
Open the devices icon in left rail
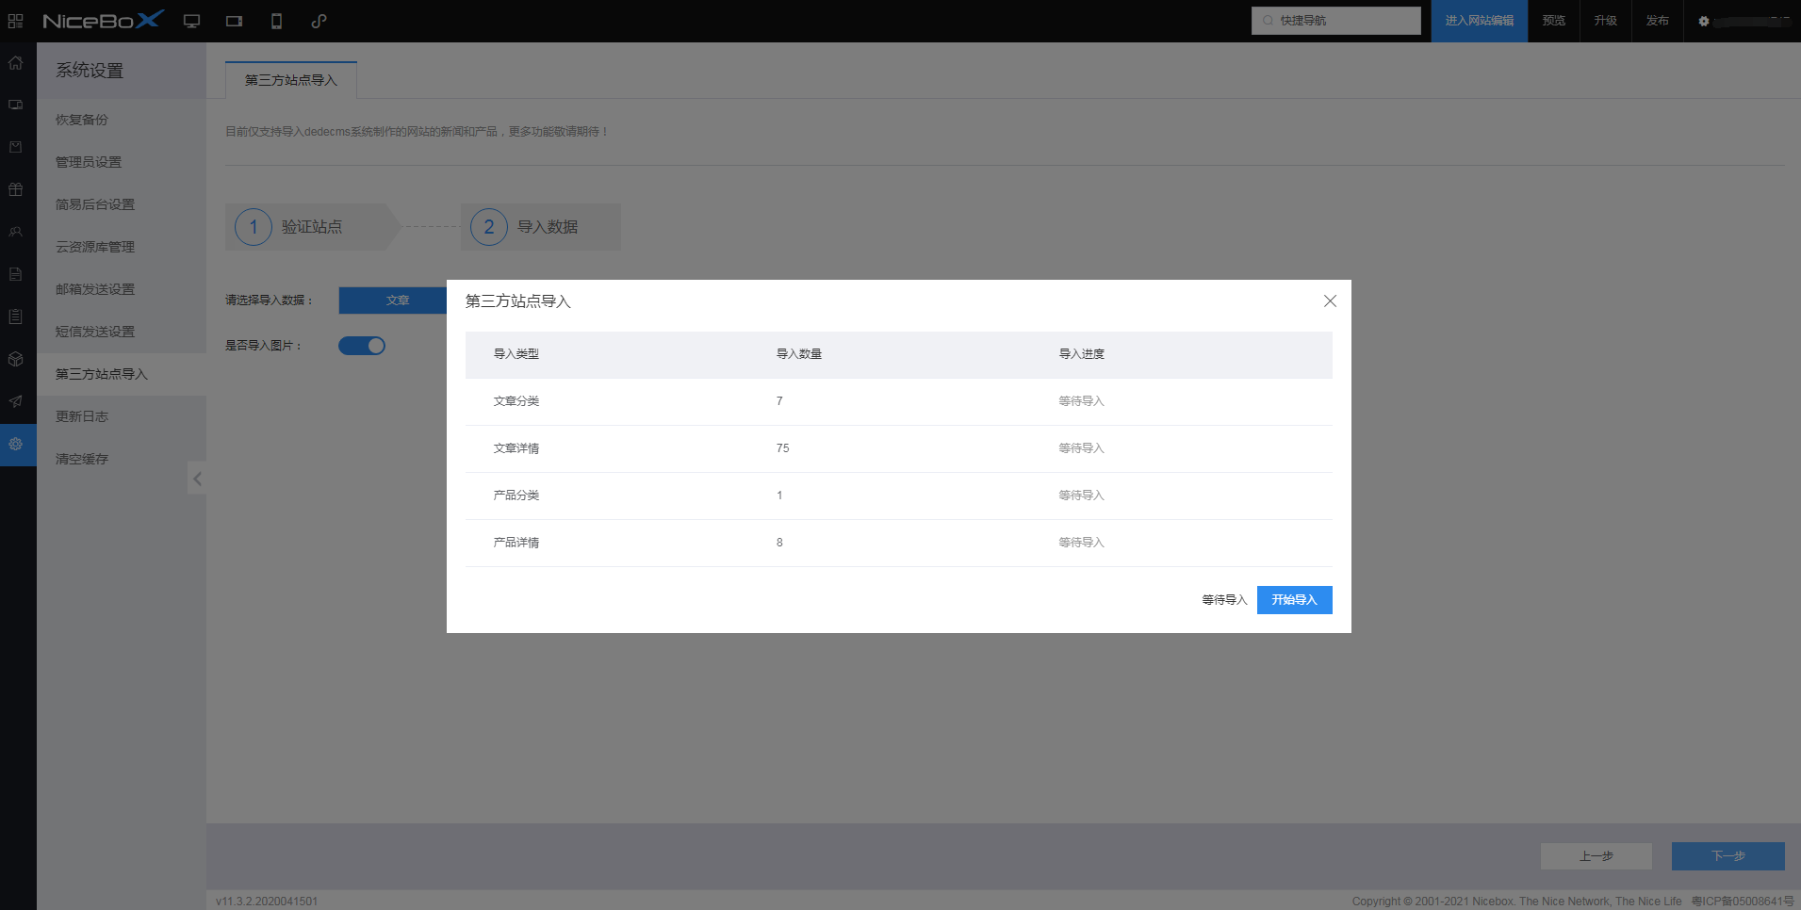[16, 105]
